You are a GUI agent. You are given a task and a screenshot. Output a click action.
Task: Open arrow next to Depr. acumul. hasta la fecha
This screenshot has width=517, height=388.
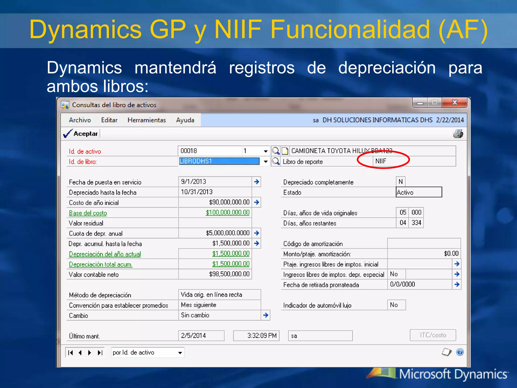[256, 243]
